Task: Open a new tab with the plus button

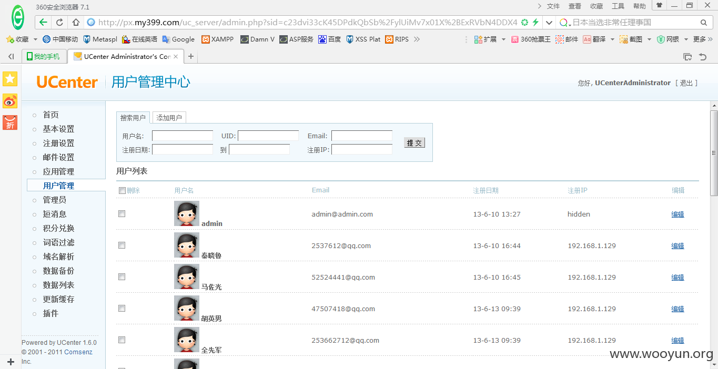Action: tap(191, 57)
